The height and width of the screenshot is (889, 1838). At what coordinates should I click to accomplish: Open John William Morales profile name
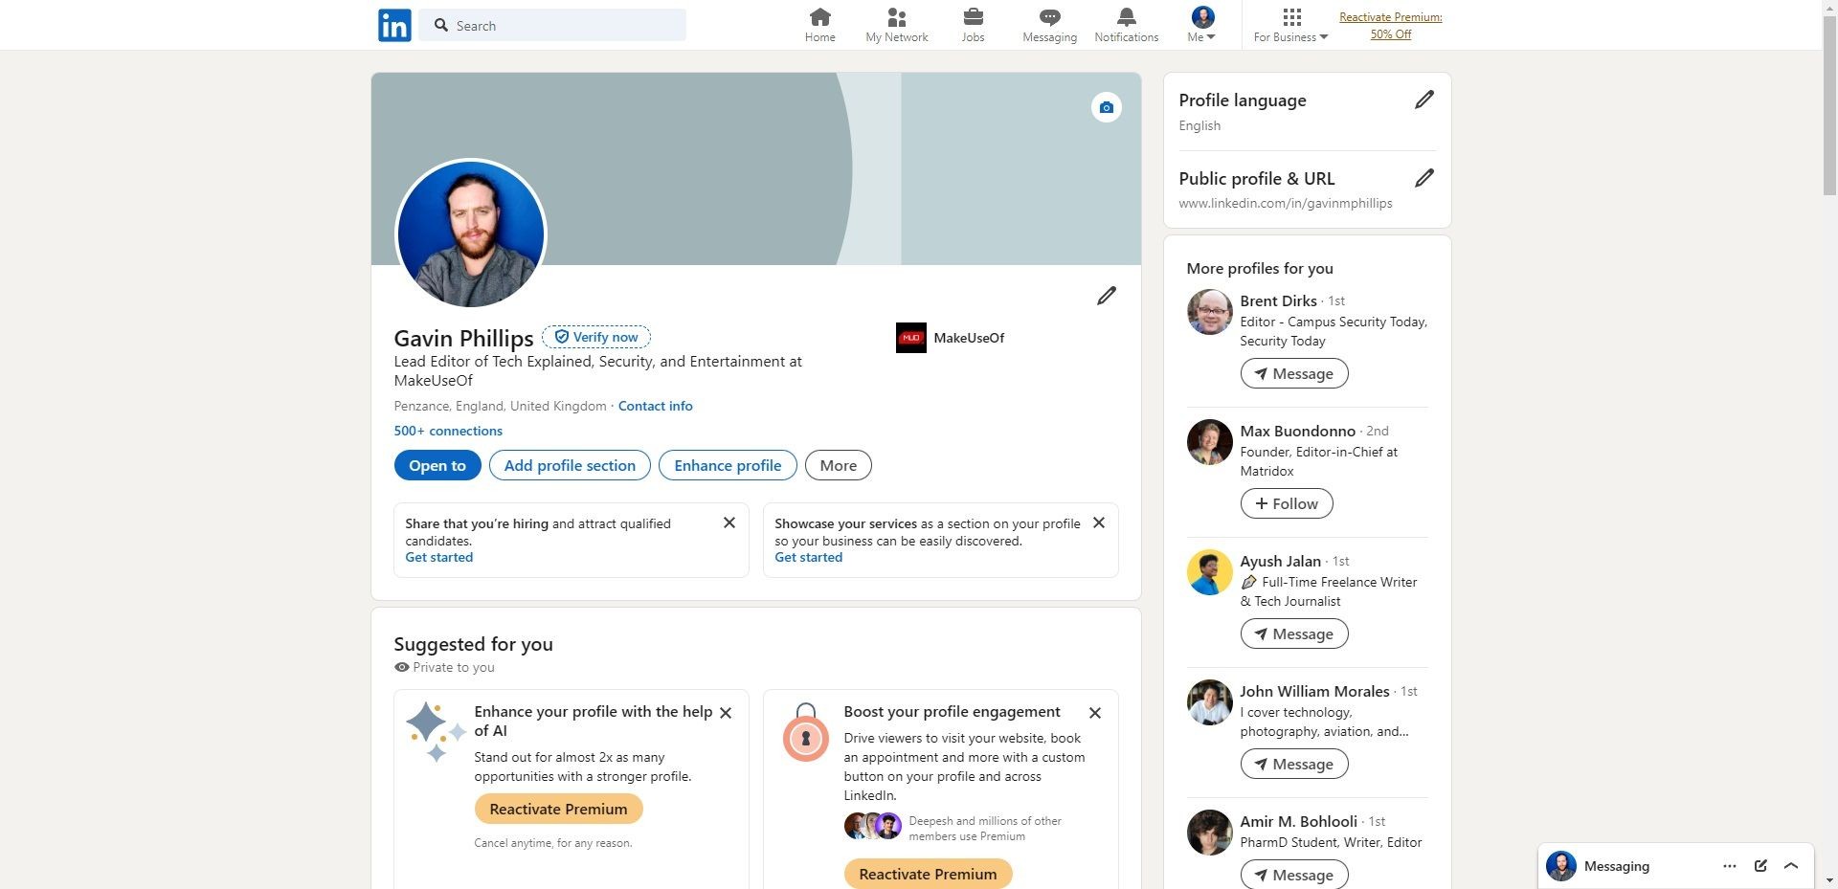click(x=1314, y=691)
